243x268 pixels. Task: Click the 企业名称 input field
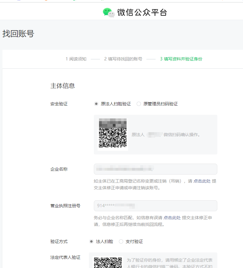pos(155,169)
